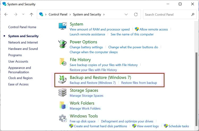The image size is (199, 131).
Task: Click Allow remote access link
Action: click(x=154, y=29)
